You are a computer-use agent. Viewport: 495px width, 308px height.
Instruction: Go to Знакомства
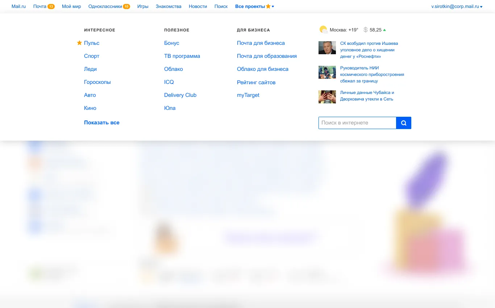[169, 7]
